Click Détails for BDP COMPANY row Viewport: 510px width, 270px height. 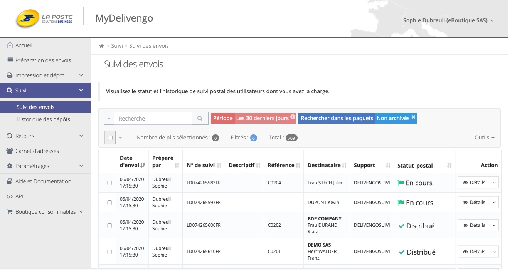(474, 225)
